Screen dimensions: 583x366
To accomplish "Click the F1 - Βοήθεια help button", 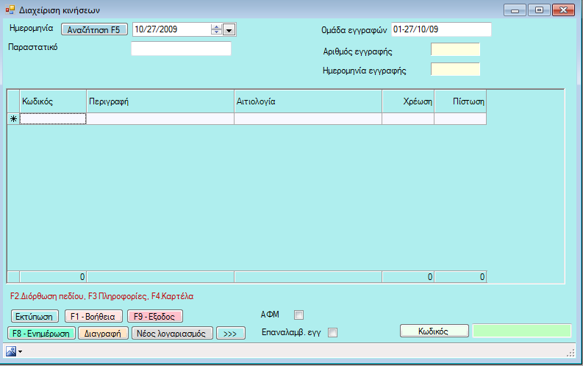I will pyautogui.click(x=93, y=317).
